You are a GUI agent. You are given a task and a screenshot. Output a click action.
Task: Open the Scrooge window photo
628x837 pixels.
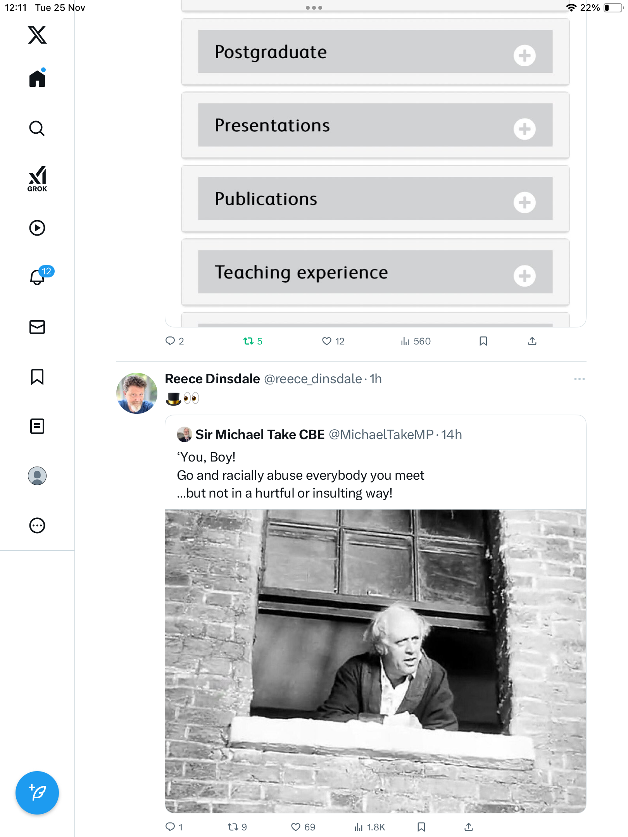tap(375, 660)
